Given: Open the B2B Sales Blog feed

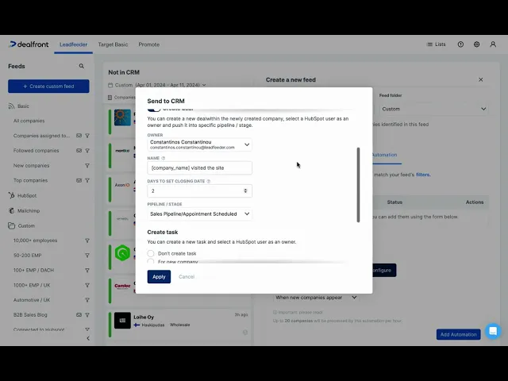Looking at the screenshot, I should coord(30,314).
